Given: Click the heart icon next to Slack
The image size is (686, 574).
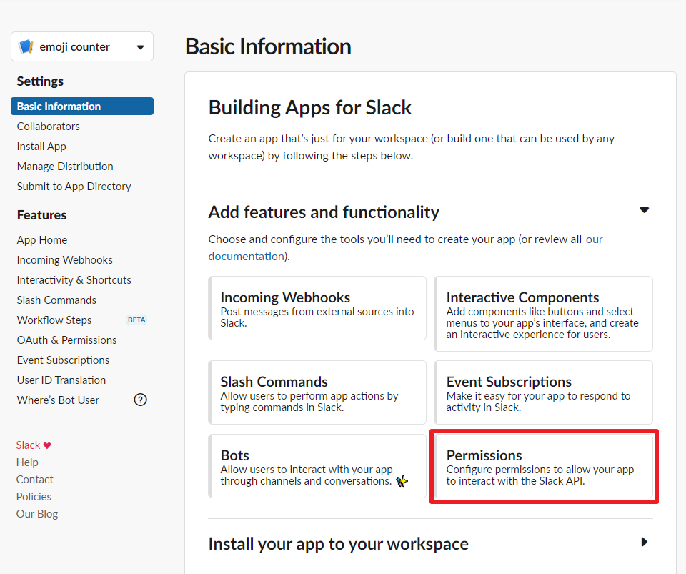Looking at the screenshot, I should (47, 445).
